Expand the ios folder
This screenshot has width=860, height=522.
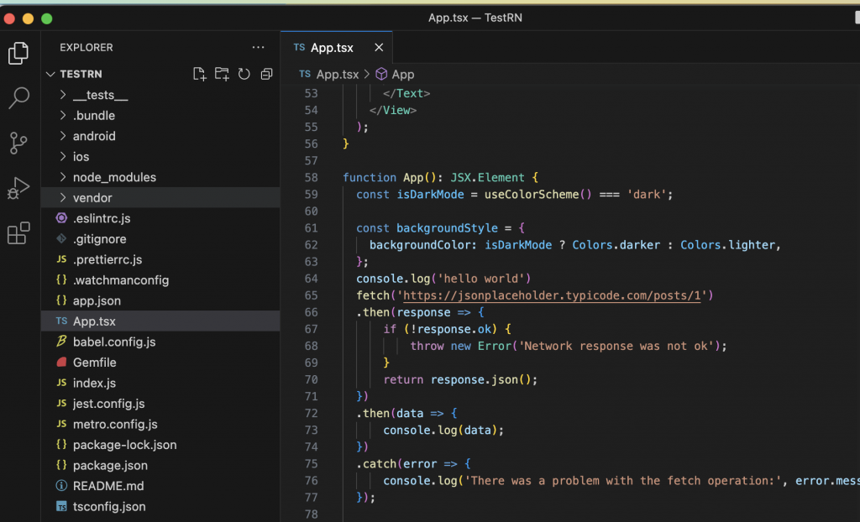point(160,157)
